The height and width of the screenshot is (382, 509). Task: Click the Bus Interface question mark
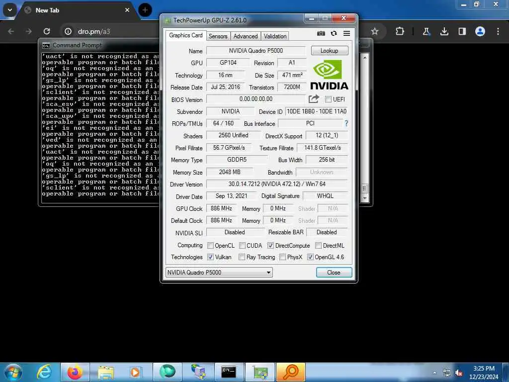pos(346,123)
